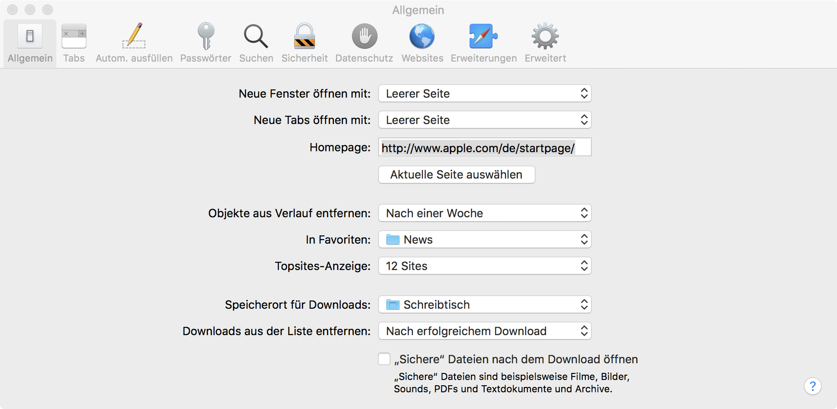837x409 pixels.
Task: Open Autom. ausfüllen pencil icon pane
Action: pos(134,43)
